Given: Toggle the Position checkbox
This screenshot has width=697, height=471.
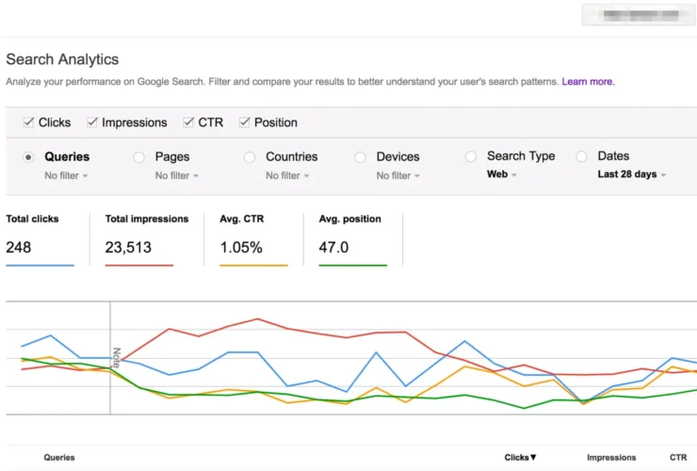Looking at the screenshot, I should pyautogui.click(x=245, y=122).
